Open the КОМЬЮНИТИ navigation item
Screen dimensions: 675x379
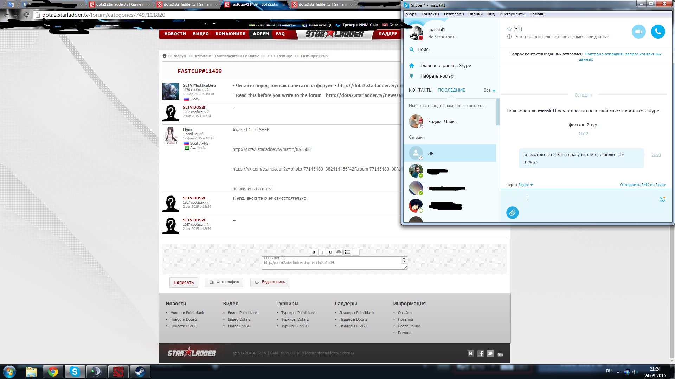[x=230, y=34]
